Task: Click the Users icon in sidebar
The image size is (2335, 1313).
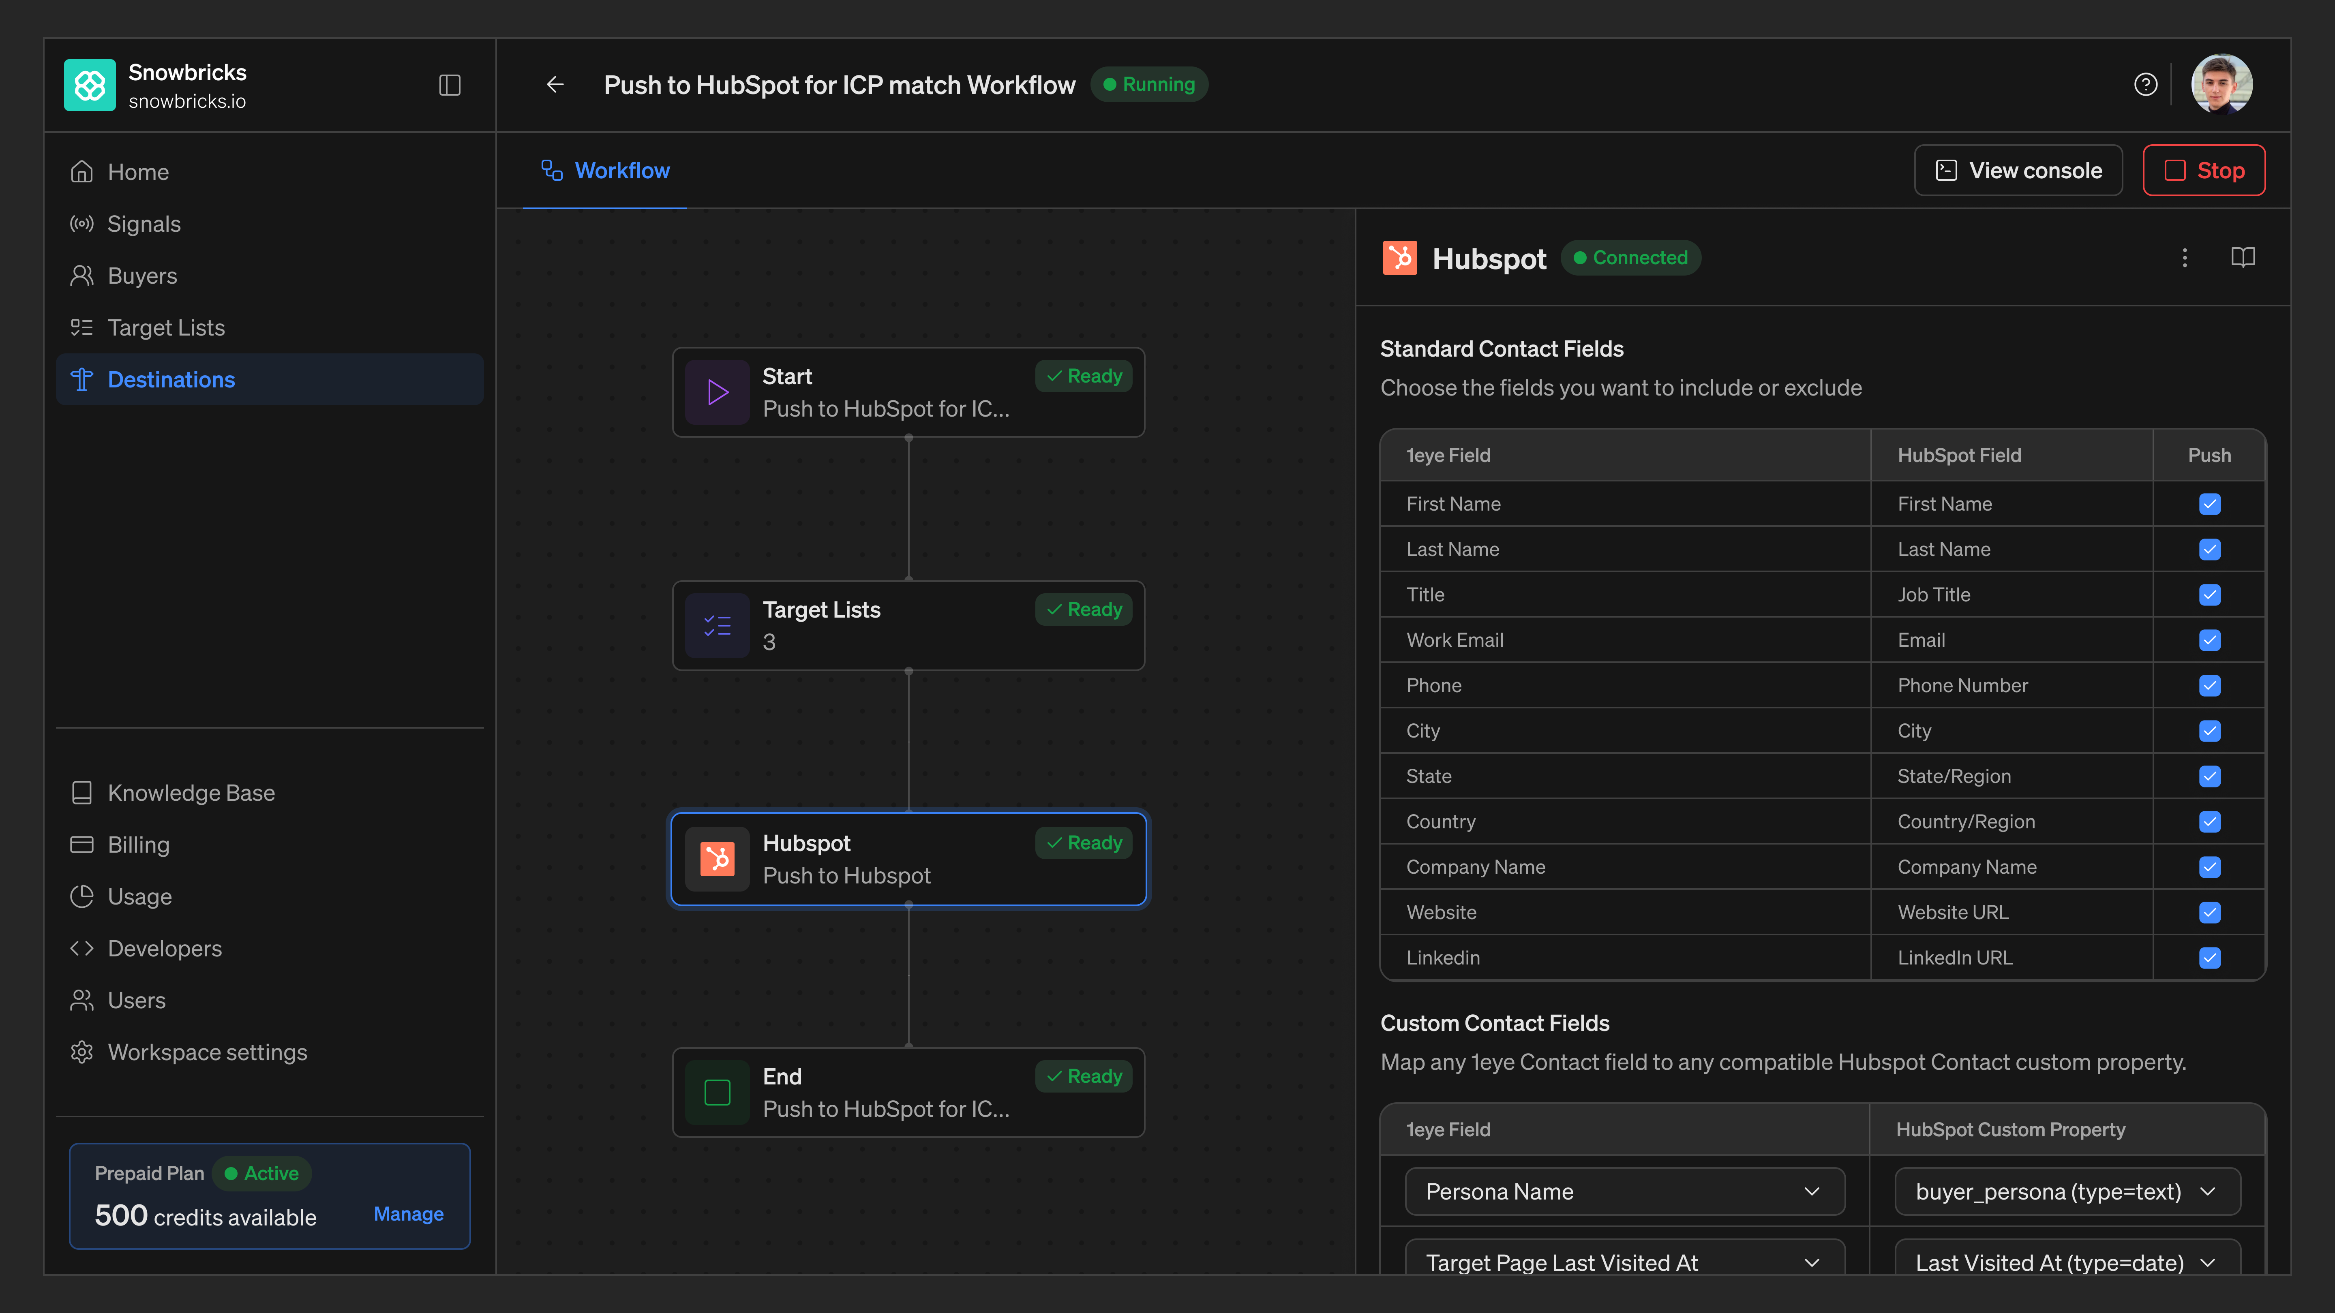Action: [81, 1001]
